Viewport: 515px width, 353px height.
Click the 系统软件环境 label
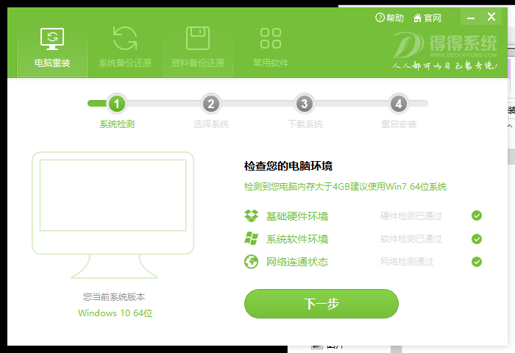pos(297,239)
